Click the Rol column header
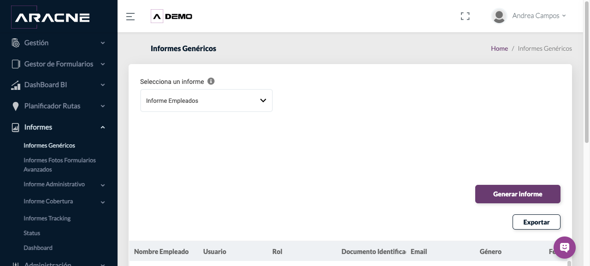The image size is (590, 266). point(277,252)
